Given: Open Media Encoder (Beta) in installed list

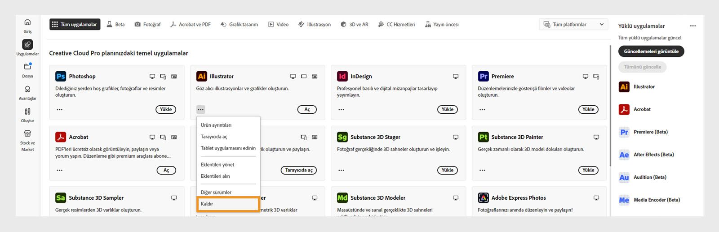Looking at the screenshot, I should click(649, 200).
